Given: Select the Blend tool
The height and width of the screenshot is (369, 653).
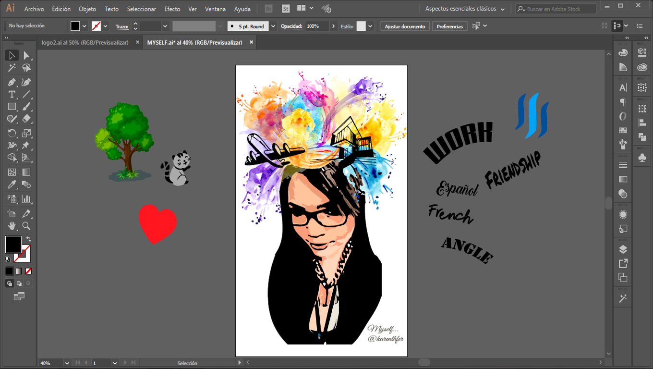Looking at the screenshot, I should (x=26, y=184).
